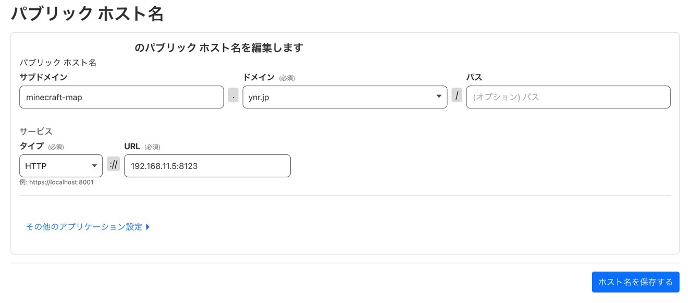Click the サービス section heading
The height and width of the screenshot is (303, 688).
[36, 131]
